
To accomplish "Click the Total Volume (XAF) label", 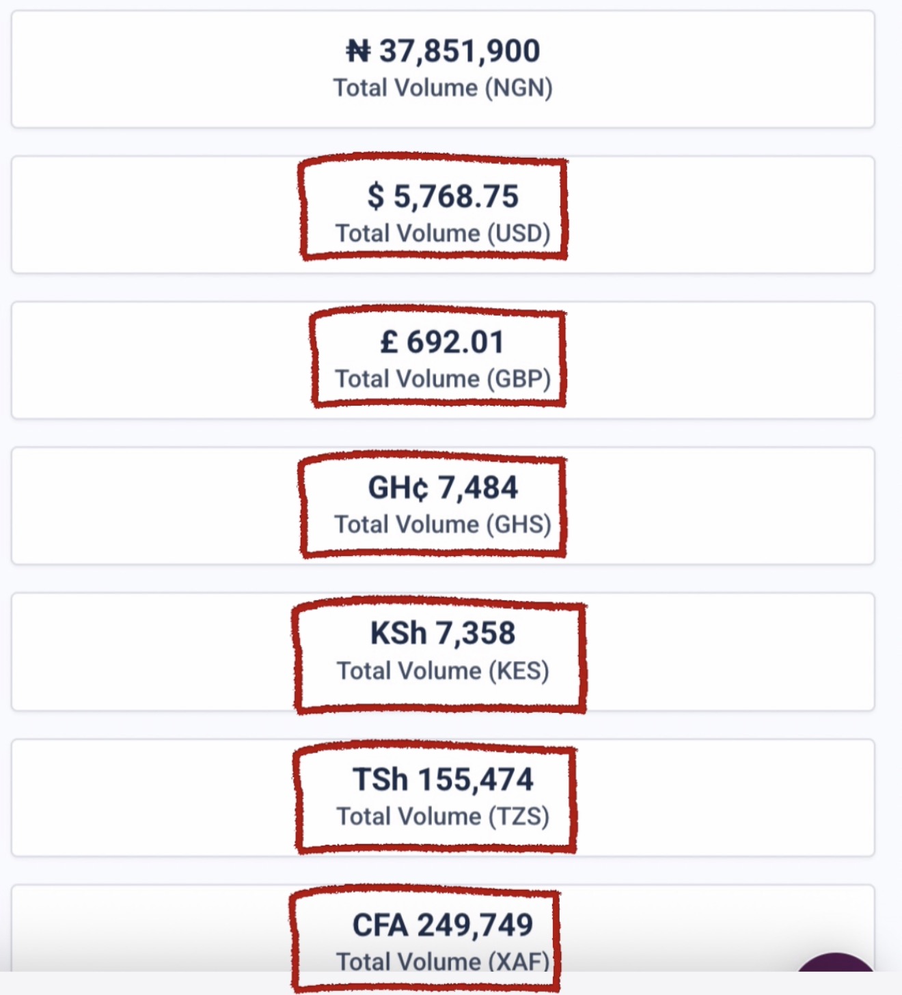I will tap(443, 962).
